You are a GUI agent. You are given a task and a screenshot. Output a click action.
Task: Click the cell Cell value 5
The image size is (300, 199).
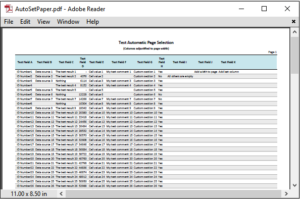pyautogui.click(x=96, y=90)
